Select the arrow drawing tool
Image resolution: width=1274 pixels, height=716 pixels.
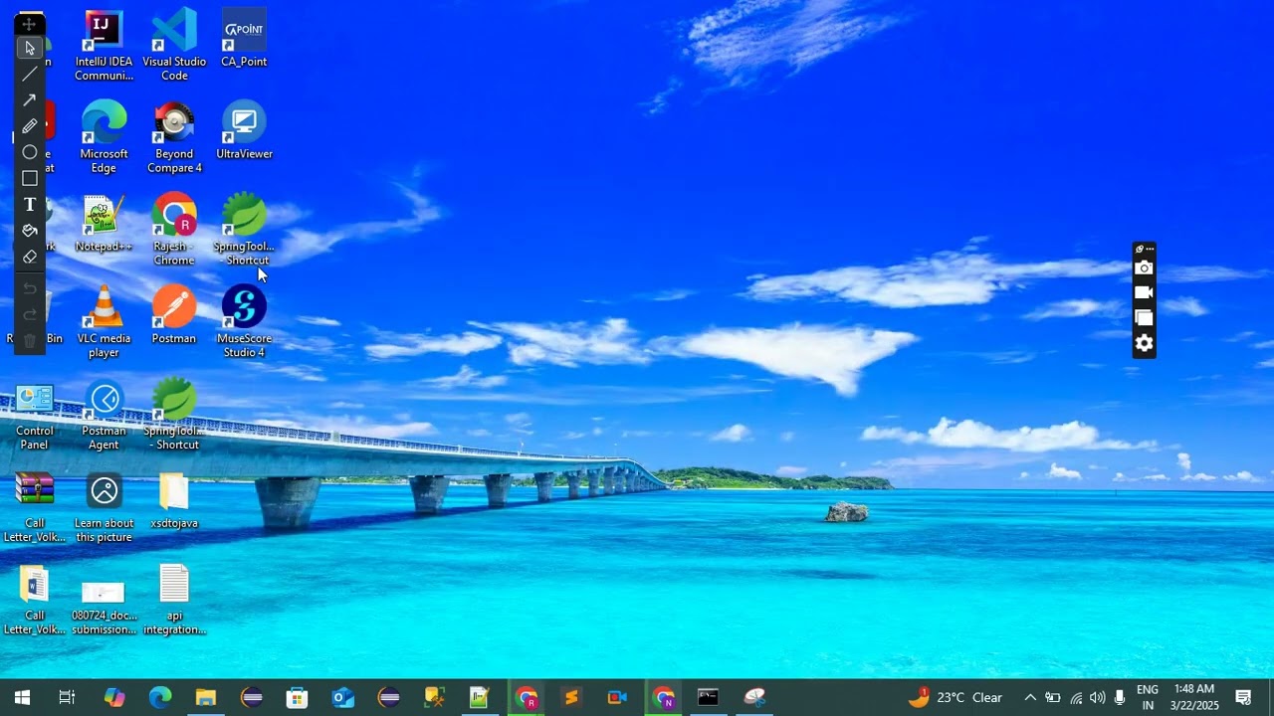click(x=30, y=99)
